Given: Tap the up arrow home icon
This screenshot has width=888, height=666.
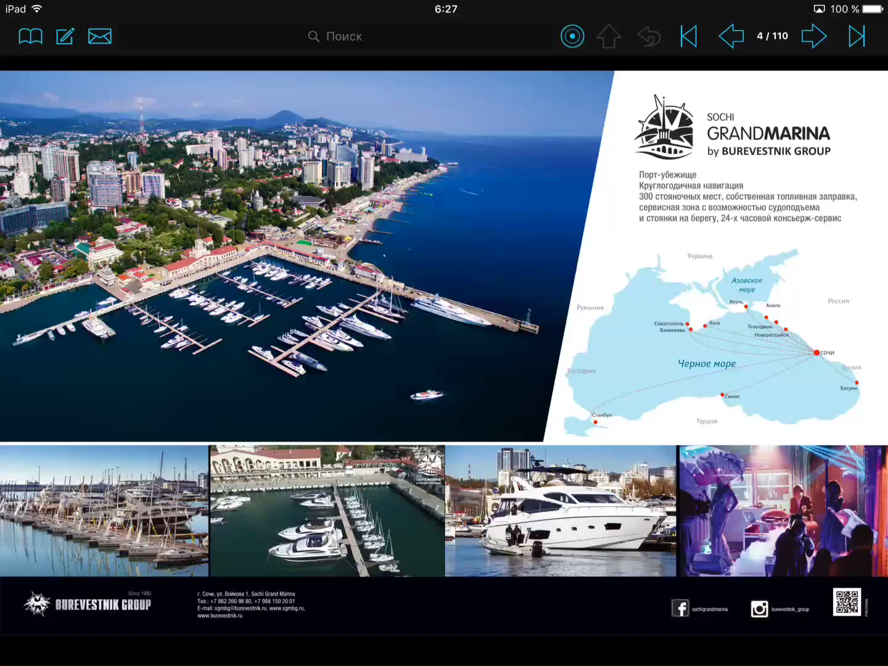Looking at the screenshot, I should tap(609, 36).
